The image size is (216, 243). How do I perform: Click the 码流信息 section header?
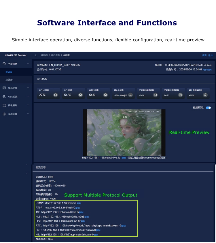(x=41, y=167)
